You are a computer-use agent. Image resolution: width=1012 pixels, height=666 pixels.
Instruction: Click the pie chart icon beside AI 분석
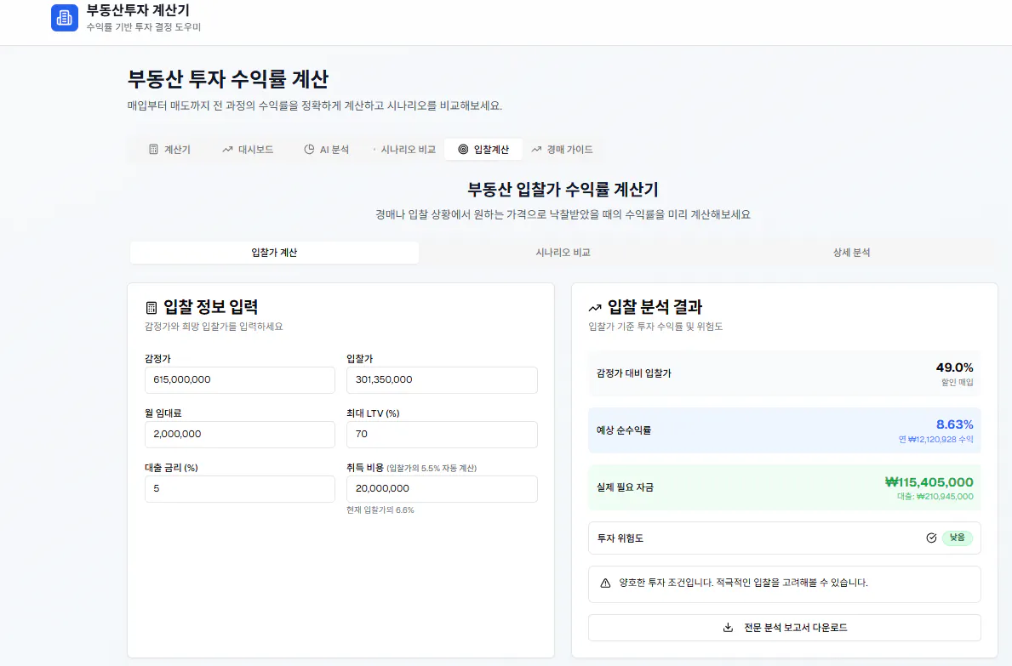(x=309, y=150)
